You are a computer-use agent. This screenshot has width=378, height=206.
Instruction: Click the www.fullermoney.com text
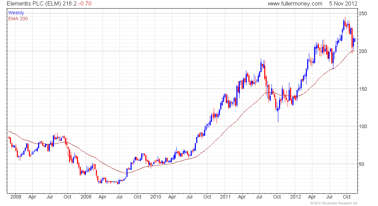(x=295, y=4)
